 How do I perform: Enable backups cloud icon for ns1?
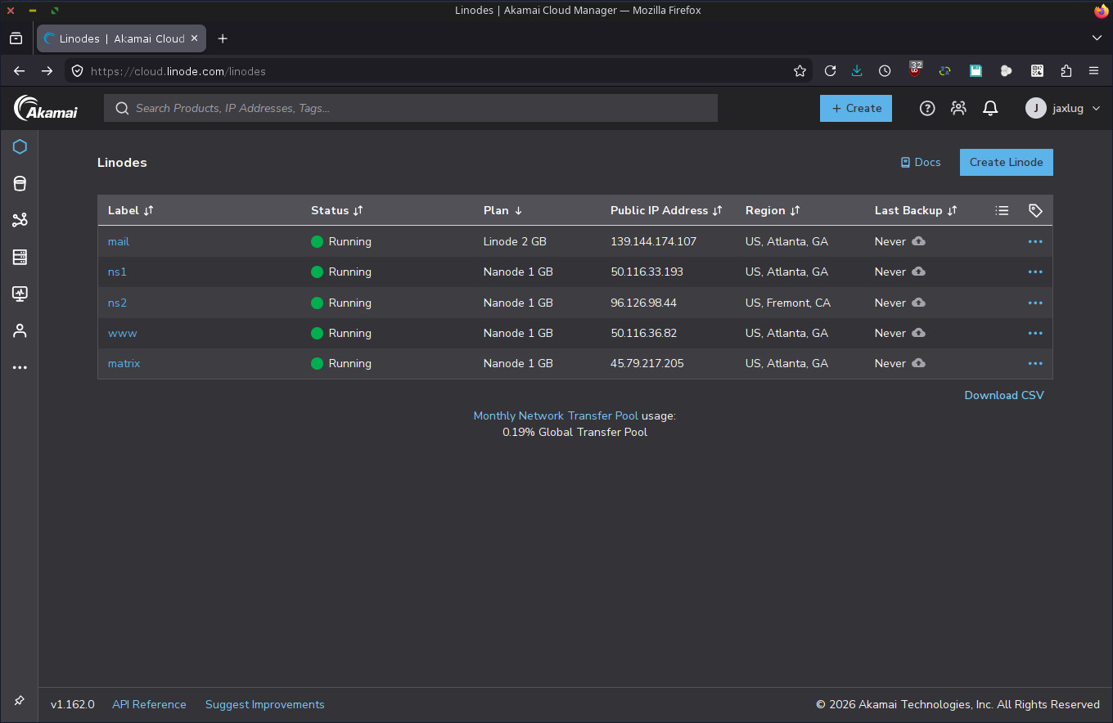(918, 272)
